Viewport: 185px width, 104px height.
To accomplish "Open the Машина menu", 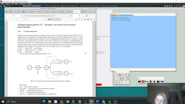I will [x=8, y=4].
